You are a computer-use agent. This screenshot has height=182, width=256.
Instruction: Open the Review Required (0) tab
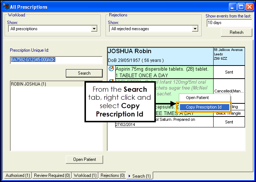52,175
